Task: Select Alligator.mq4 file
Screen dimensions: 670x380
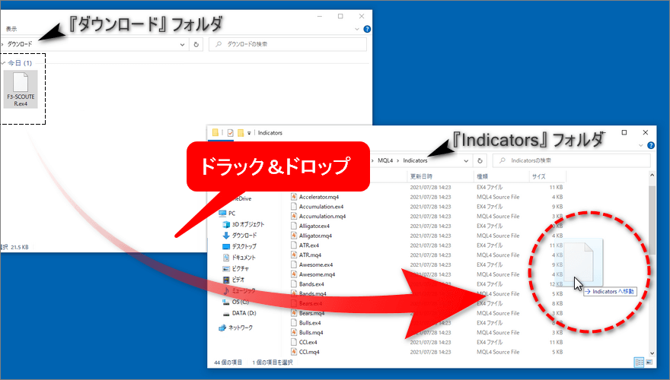Action: click(x=315, y=236)
